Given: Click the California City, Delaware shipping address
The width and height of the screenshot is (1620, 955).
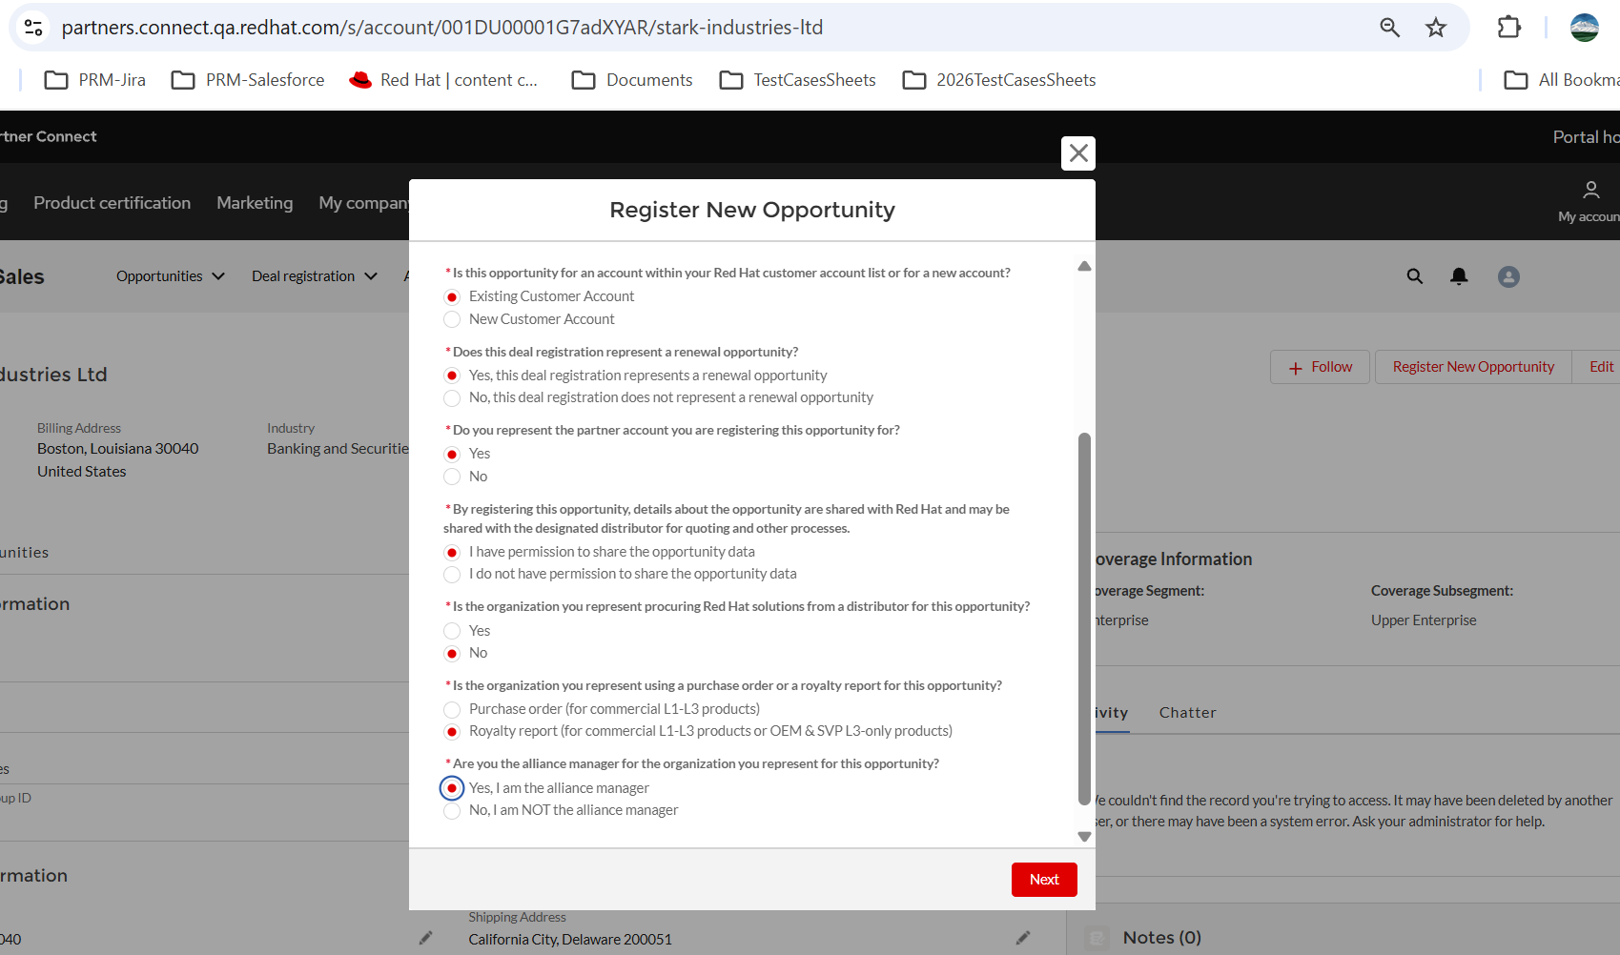Looking at the screenshot, I should pyautogui.click(x=570, y=940).
